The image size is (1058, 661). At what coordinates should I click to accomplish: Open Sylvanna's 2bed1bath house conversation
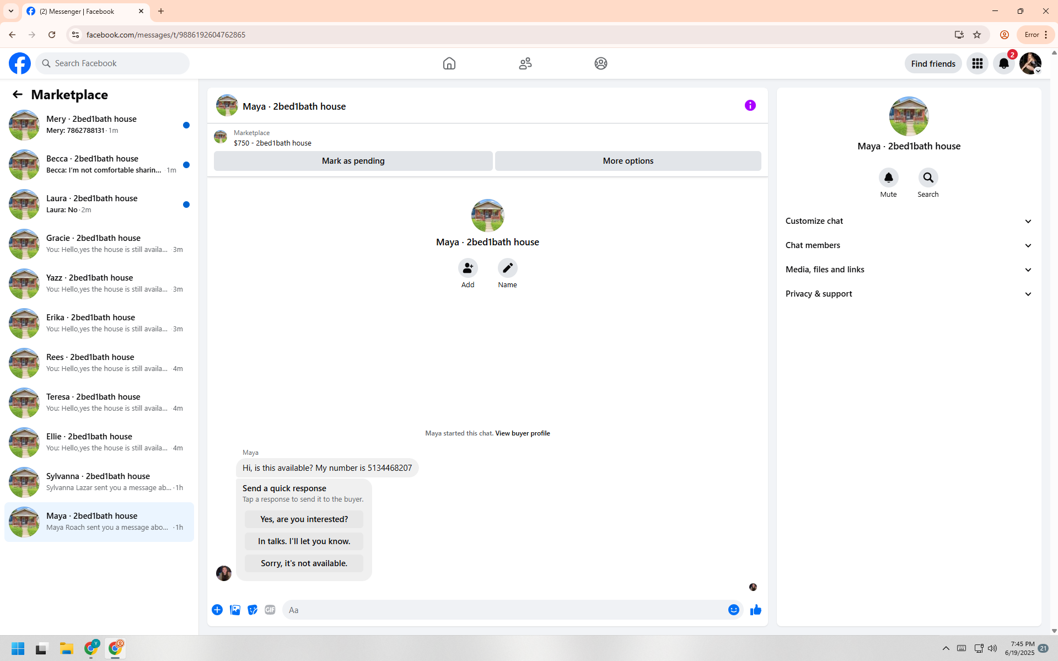pos(99,482)
